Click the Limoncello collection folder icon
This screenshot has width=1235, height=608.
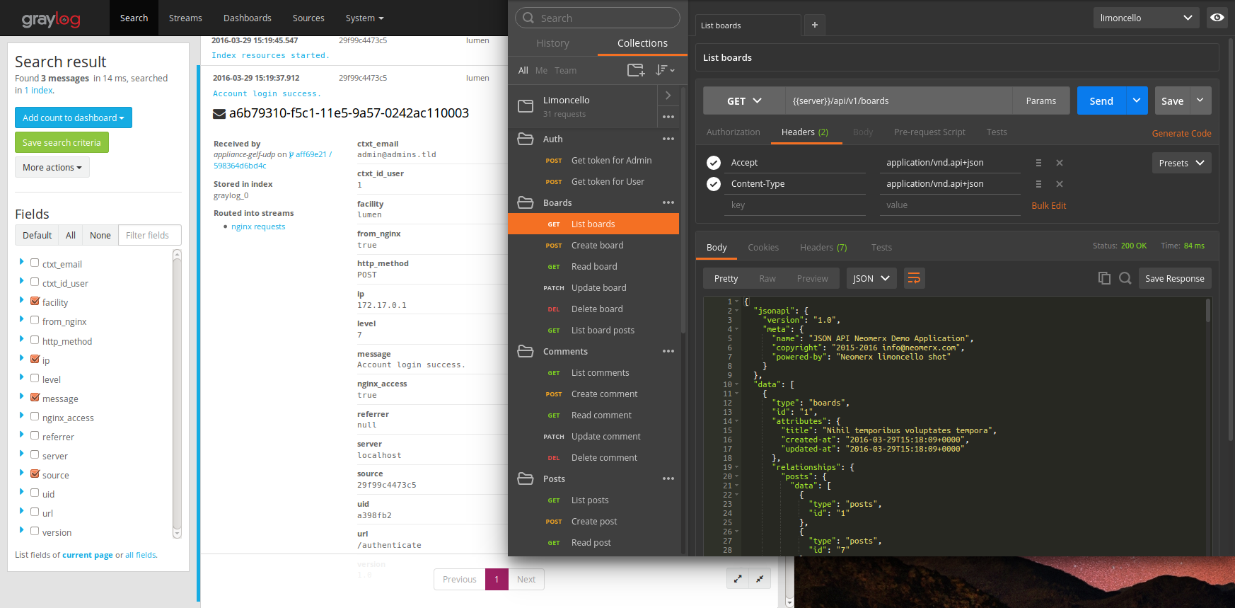coord(526,106)
